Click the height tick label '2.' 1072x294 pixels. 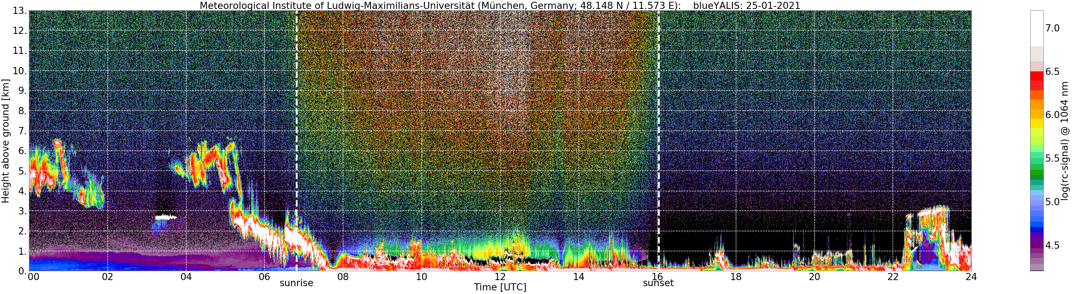23,231
